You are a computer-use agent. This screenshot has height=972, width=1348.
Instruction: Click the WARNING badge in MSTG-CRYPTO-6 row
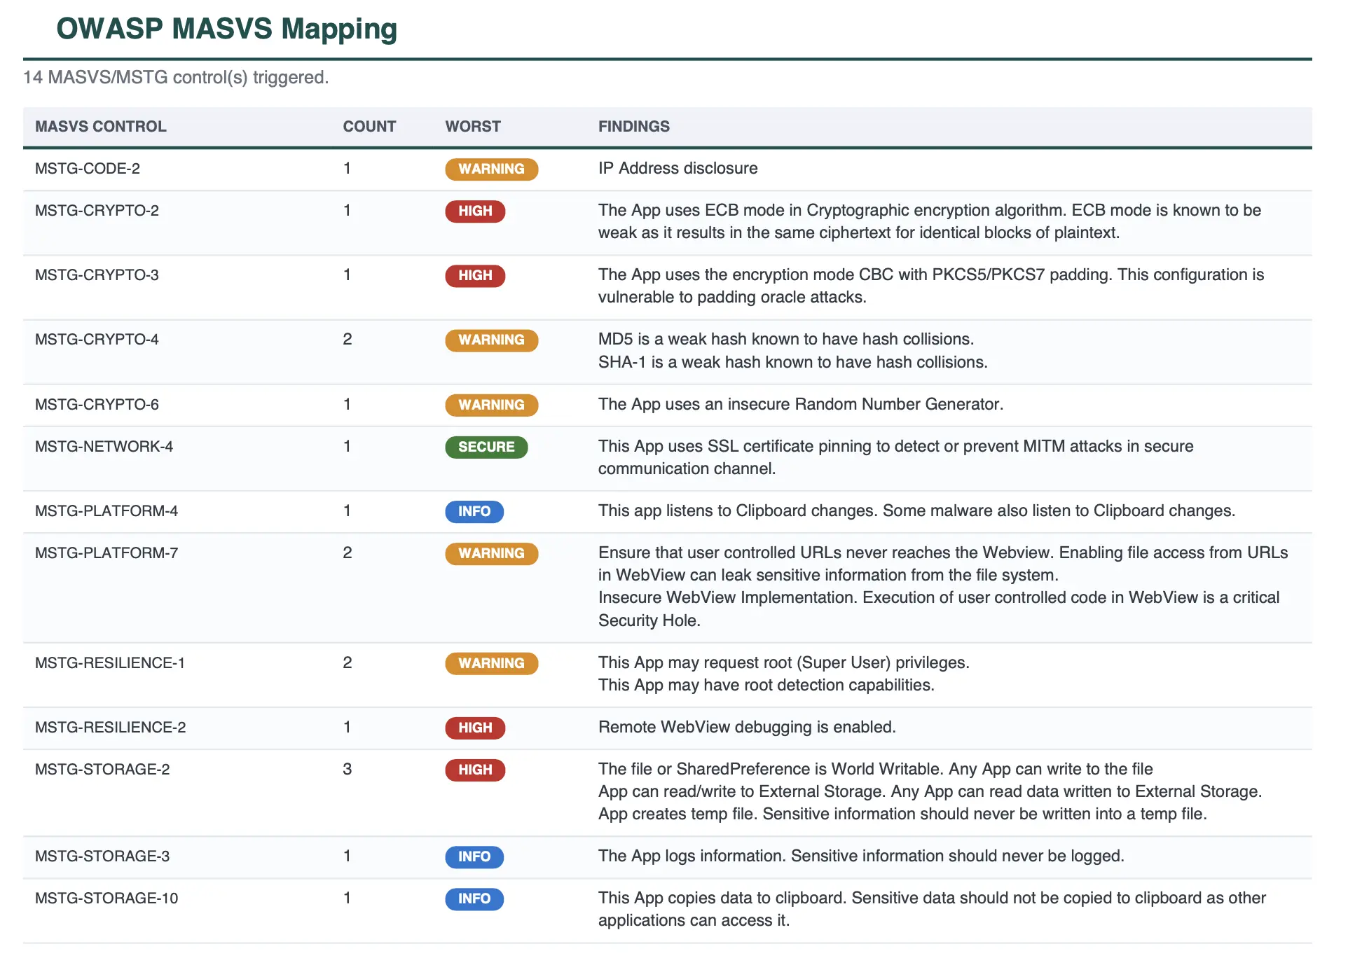tap(491, 405)
